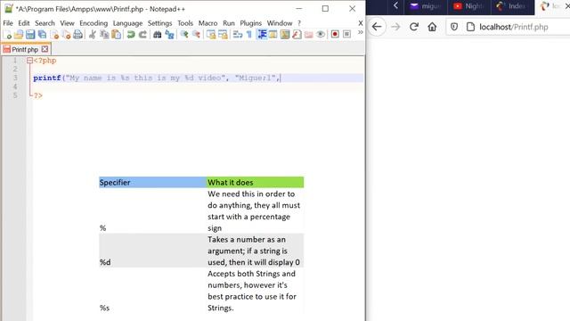Open the Settings menu

159,23
